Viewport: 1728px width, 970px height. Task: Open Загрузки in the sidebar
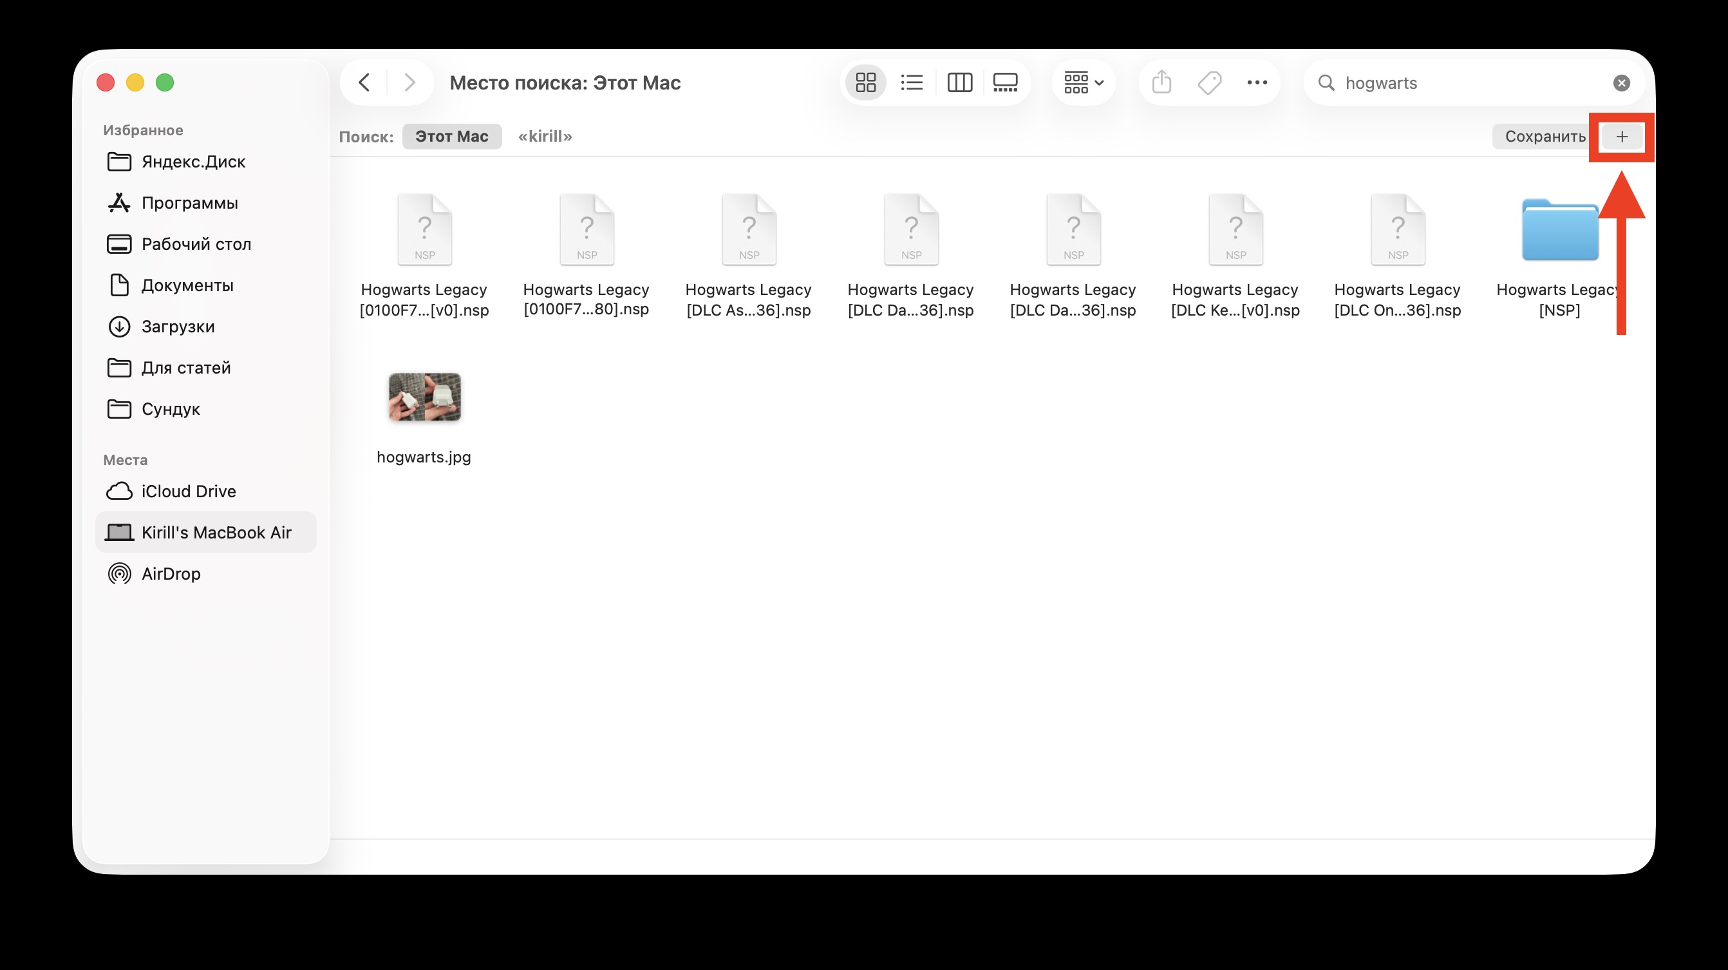coord(178,327)
